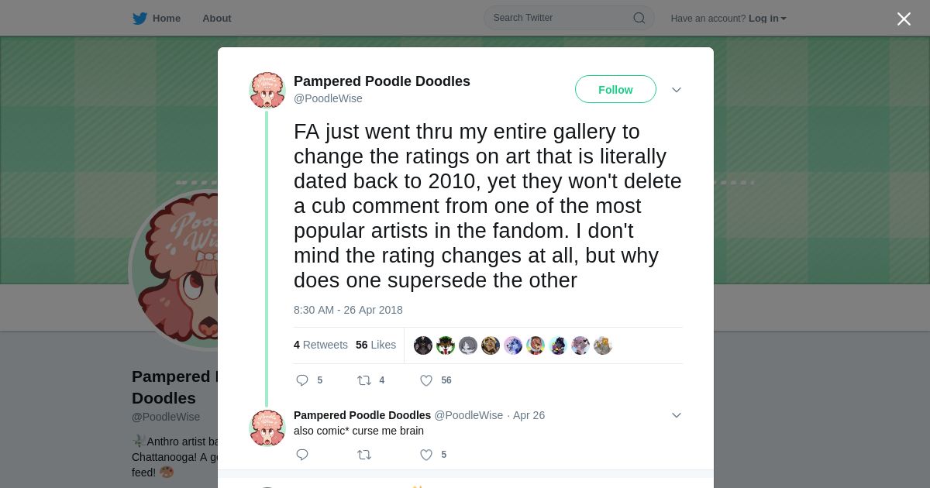The height and width of the screenshot is (488, 930).
Task: Follow Pampered Poodle Doodles
Action: (615, 90)
